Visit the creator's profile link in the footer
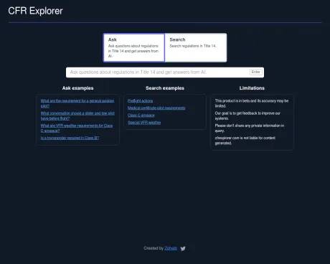 171,248
